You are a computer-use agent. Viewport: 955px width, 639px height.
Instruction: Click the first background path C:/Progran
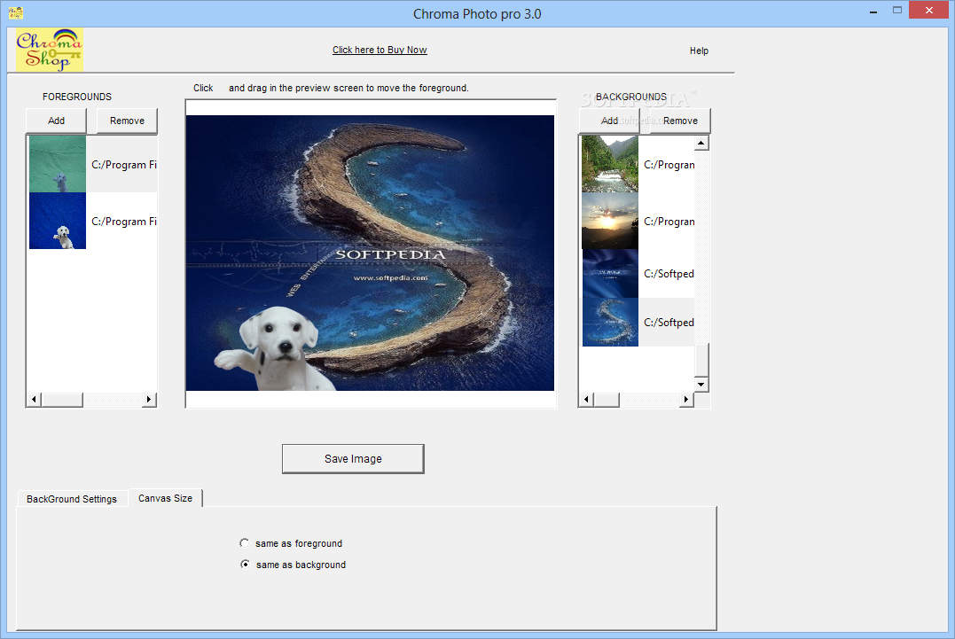tap(669, 164)
